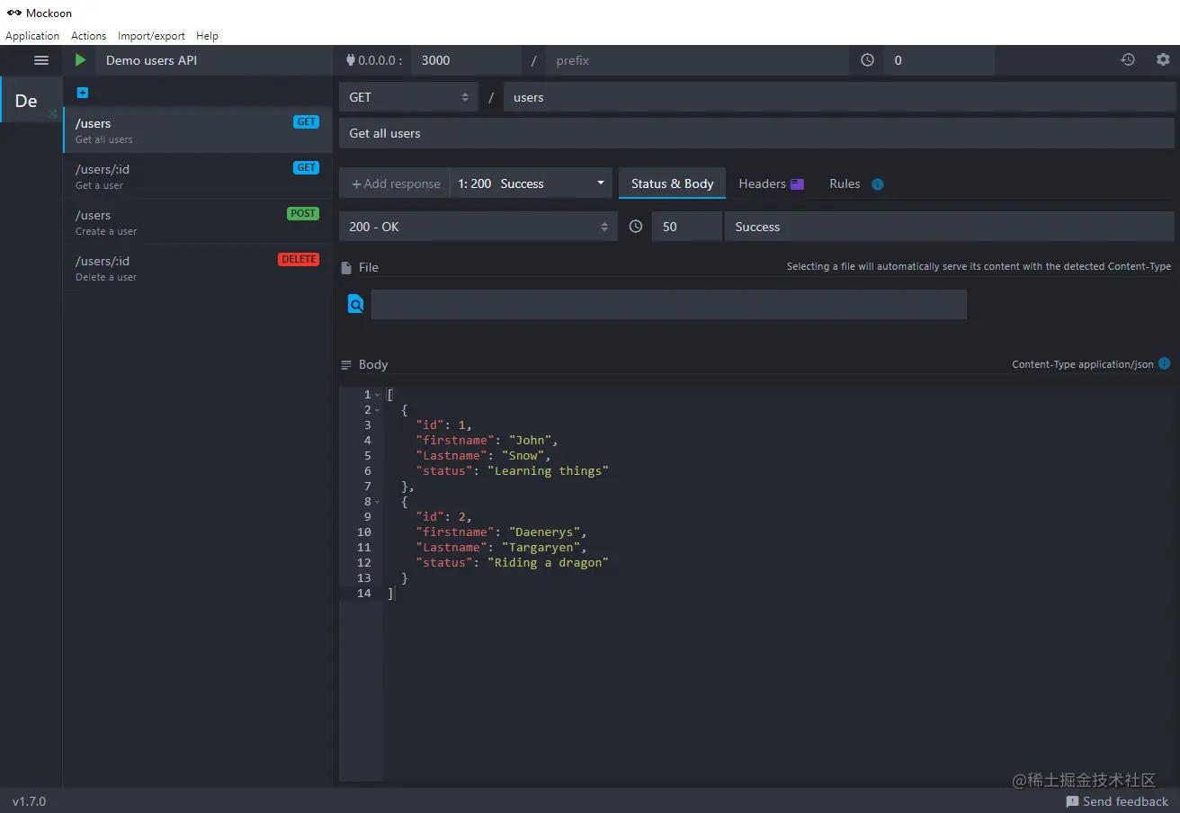Click the plug icon beside 0.0.0.0
The width and height of the screenshot is (1180, 813).
(x=351, y=60)
